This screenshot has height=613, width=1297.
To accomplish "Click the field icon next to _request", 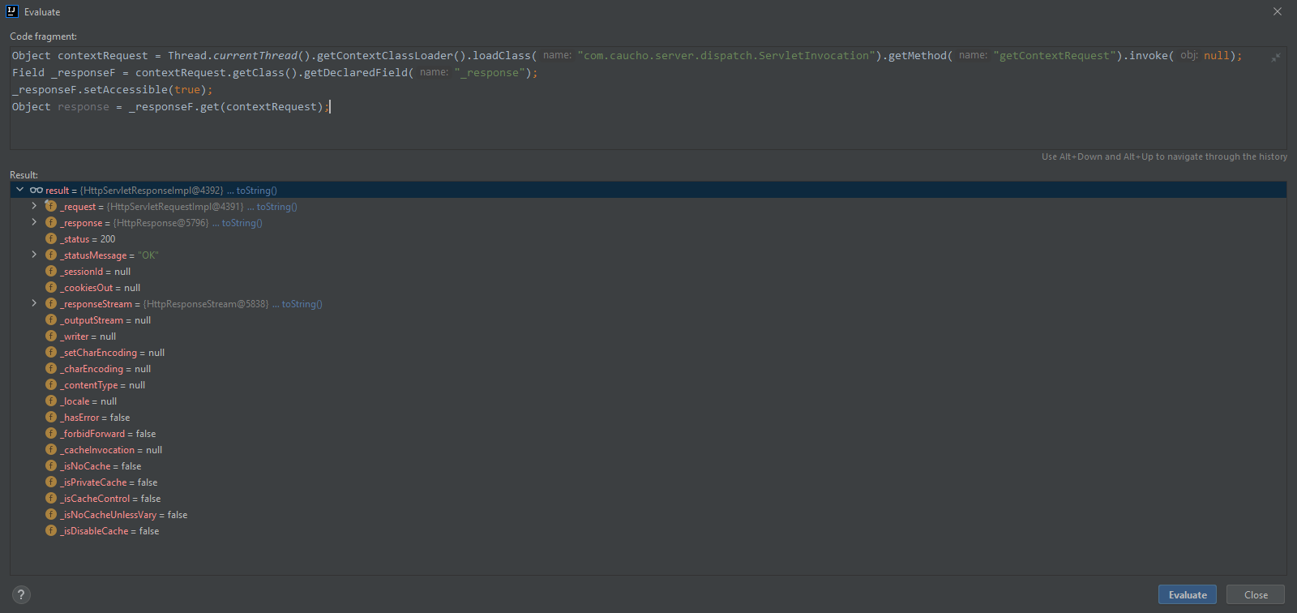I will click(x=51, y=206).
